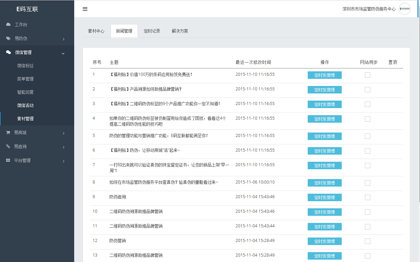420x262 pixels.
Task: Click the grid icon beside 平台管理
Action: [x=8, y=160]
